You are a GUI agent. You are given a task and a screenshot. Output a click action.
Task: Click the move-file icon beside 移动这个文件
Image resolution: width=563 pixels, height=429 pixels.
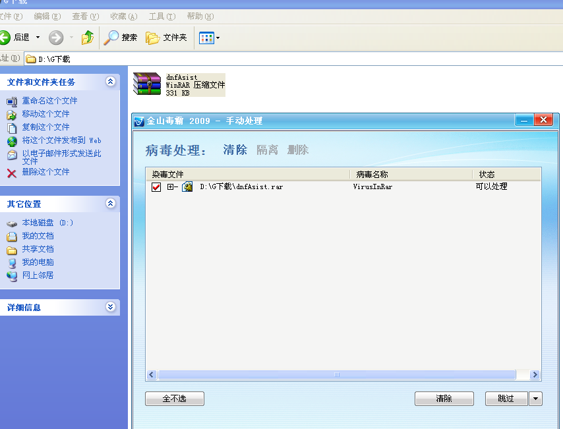[12, 115]
